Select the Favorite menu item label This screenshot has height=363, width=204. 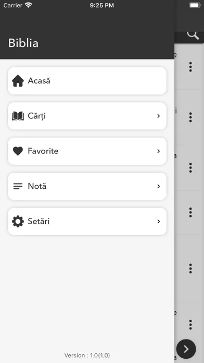43,151
